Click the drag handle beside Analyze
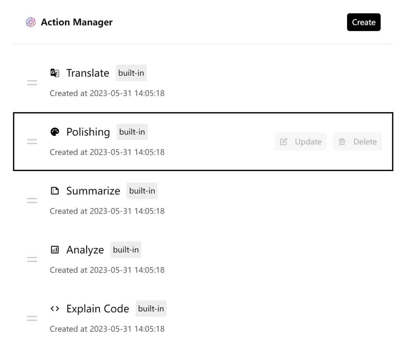Screen dimensions: 400x351 coord(32,260)
